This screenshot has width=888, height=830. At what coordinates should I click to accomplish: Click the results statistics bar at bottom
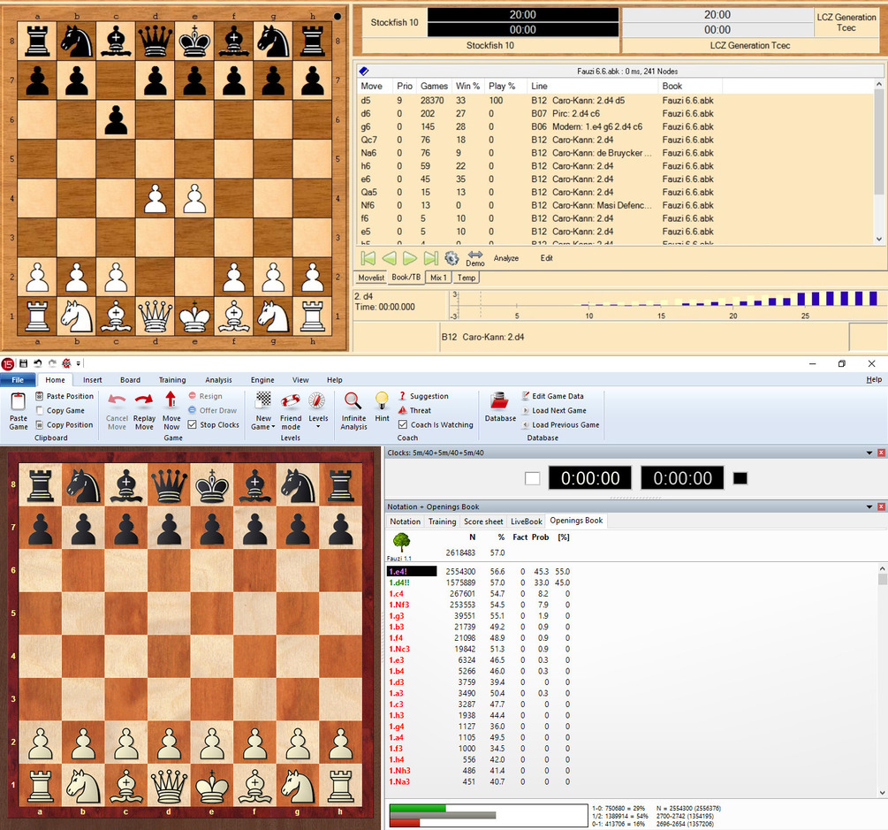(x=488, y=815)
